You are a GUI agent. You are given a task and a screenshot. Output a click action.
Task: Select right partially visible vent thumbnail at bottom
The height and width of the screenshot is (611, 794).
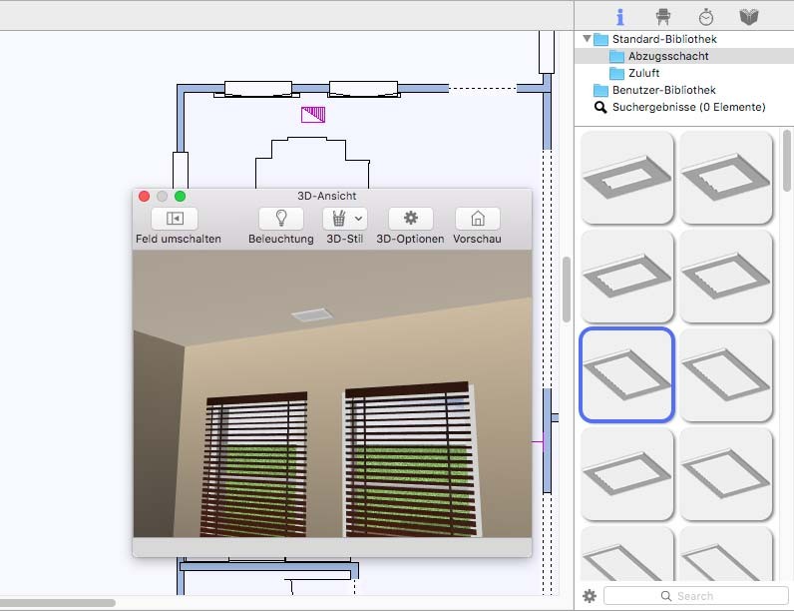tap(726, 554)
